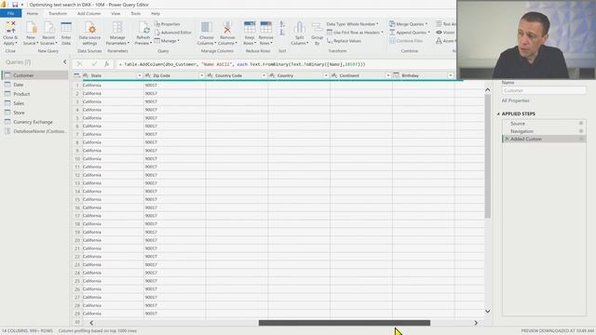Click in the query Name field

point(544,90)
